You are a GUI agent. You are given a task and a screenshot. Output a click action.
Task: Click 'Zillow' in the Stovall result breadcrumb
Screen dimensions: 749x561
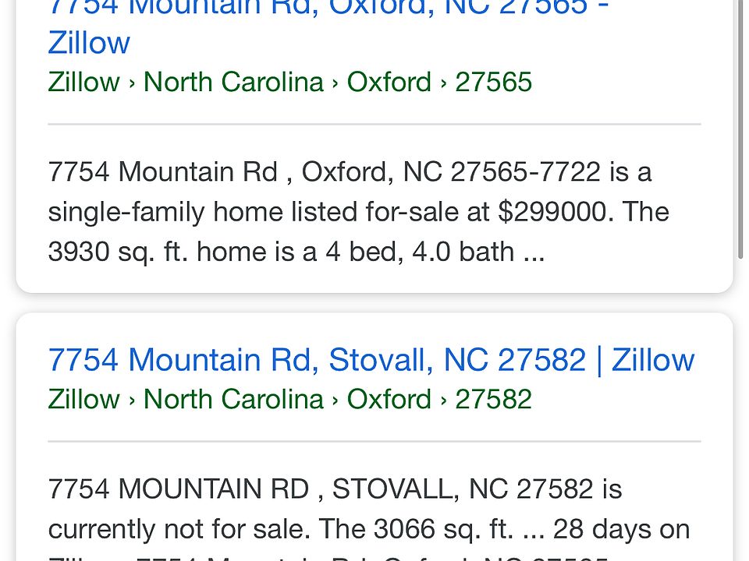coord(83,399)
